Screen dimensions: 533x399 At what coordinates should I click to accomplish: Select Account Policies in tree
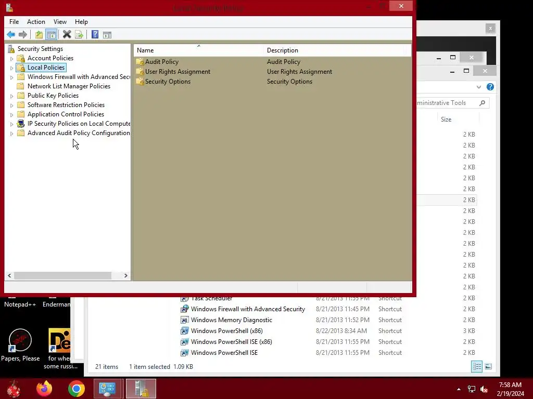pyautogui.click(x=50, y=58)
